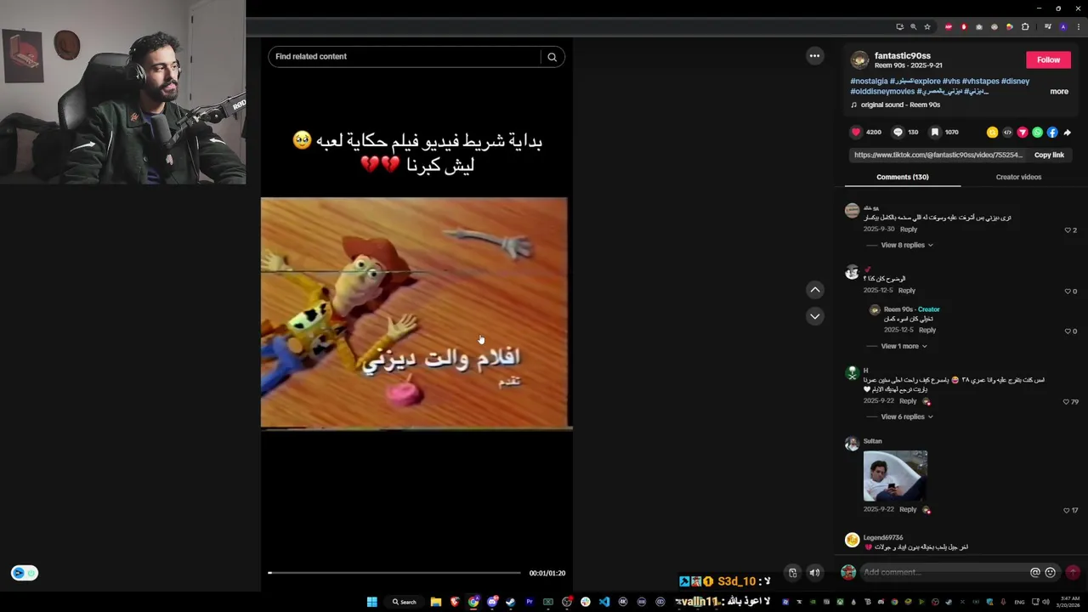Open comments via the speech bubble icon
The width and height of the screenshot is (1088, 612).
898,132
